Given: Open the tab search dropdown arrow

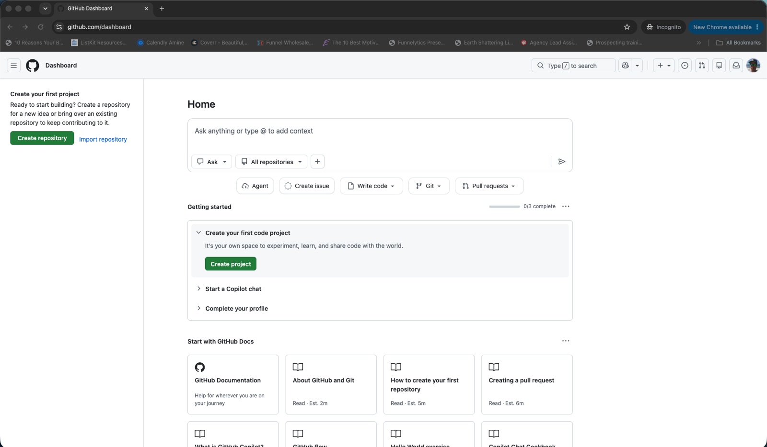Looking at the screenshot, I should click(x=45, y=9).
